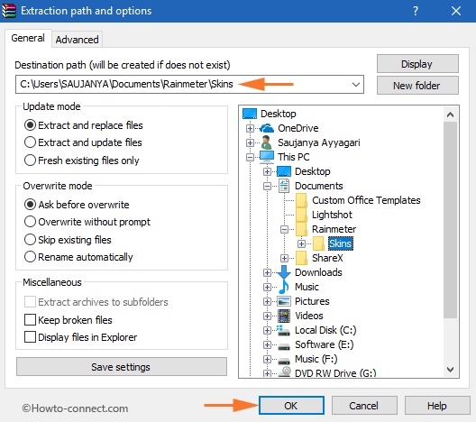Image resolution: width=476 pixels, height=422 pixels.
Task: Click the Music note icon
Action: 284,287
